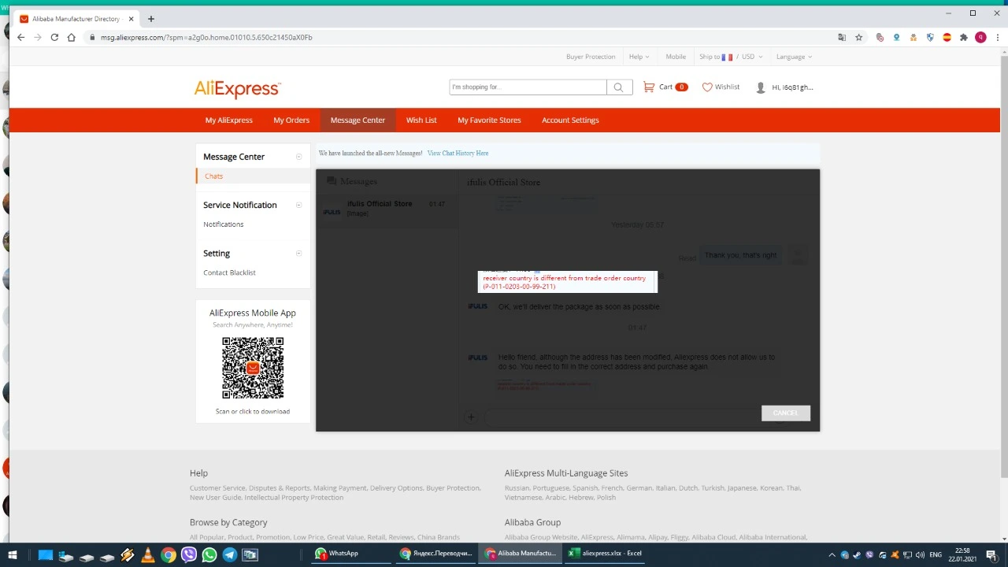Click View Chat History Here link
Viewport: 1008px width, 567px height.
(458, 154)
